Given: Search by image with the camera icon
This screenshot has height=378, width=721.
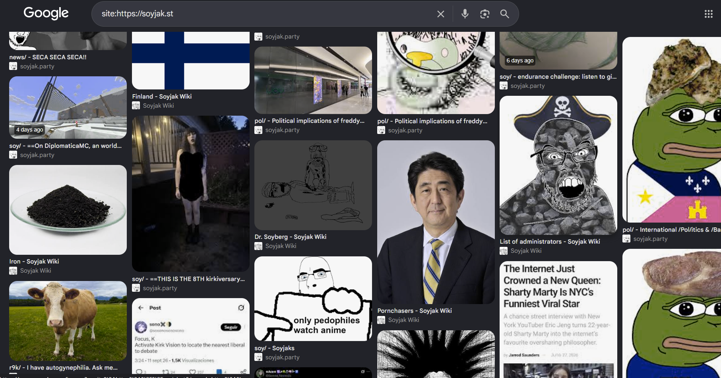Looking at the screenshot, I should [x=485, y=14].
